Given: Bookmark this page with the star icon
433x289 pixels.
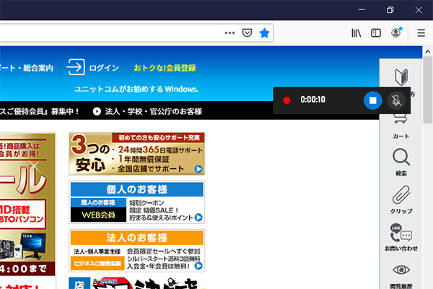Looking at the screenshot, I should point(264,33).
